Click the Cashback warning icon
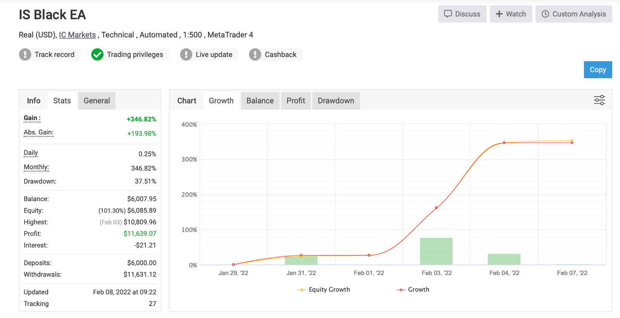This screenshot has width=620, height=318. click(255, 55)
